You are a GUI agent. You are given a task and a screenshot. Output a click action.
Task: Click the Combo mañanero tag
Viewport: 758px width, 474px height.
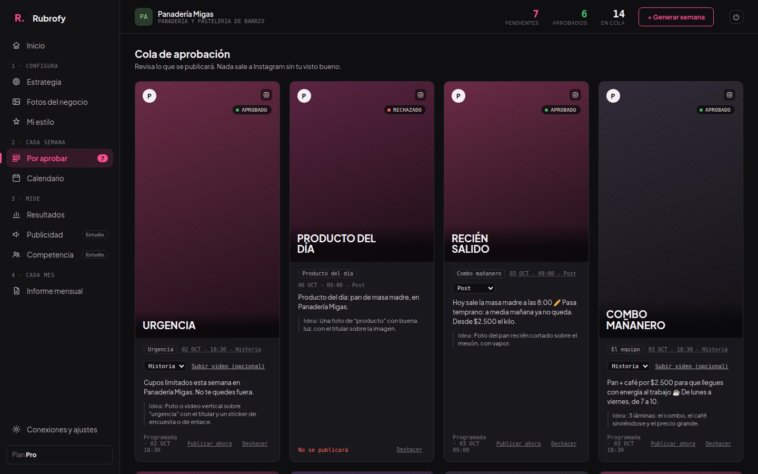479,273
